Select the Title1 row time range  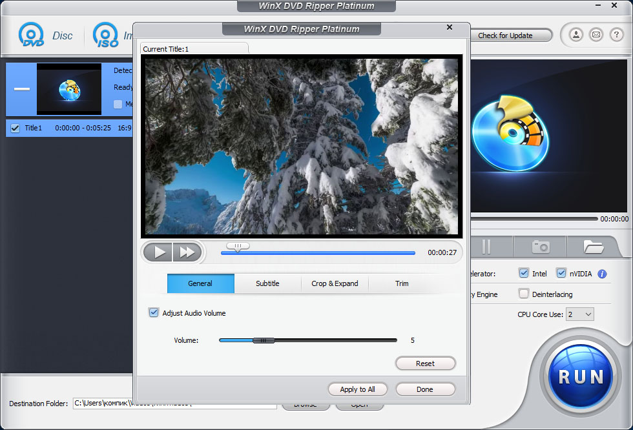[x=83, y=128]
